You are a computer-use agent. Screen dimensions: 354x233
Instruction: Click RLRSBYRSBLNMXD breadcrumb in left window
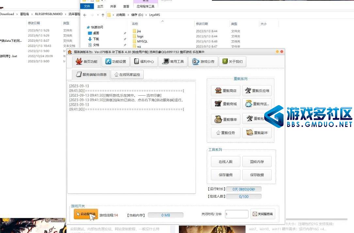(49, 14)
